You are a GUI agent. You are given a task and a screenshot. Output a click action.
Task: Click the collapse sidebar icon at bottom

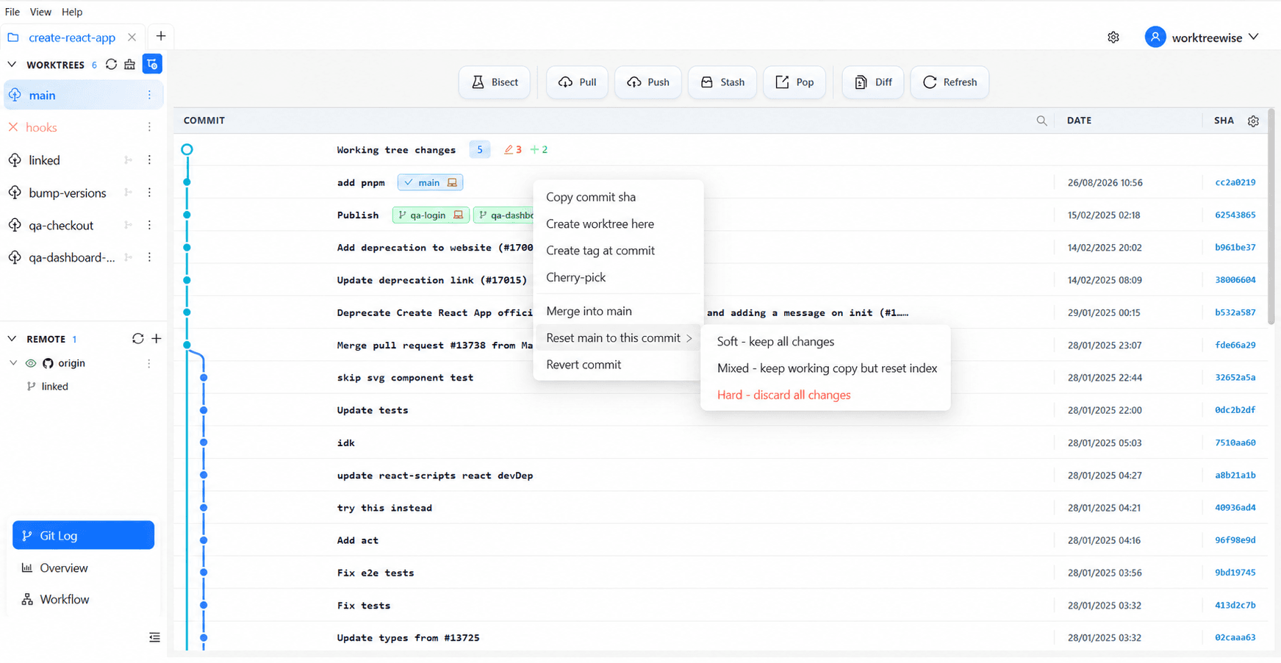[x=154, y=637]
